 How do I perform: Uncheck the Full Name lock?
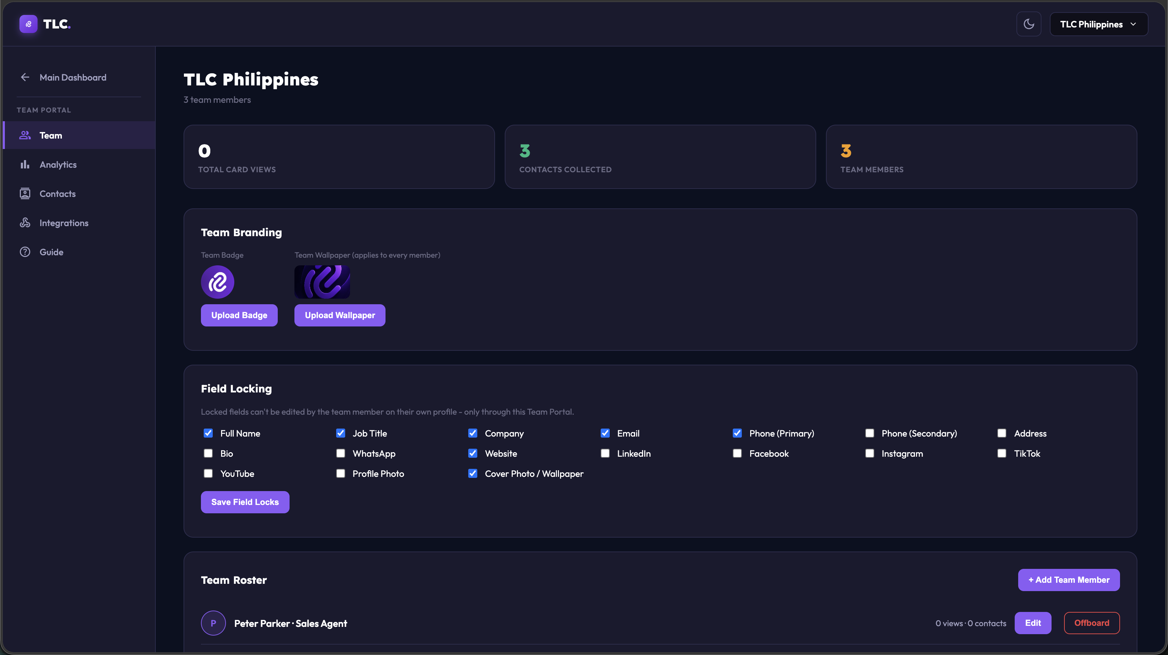[208, 433]
